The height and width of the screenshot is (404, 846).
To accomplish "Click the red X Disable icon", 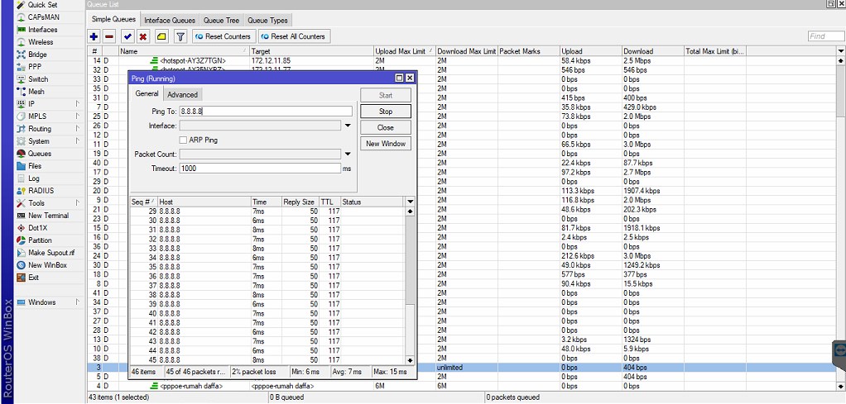I will pyautogui.click(x=143, y=36).
